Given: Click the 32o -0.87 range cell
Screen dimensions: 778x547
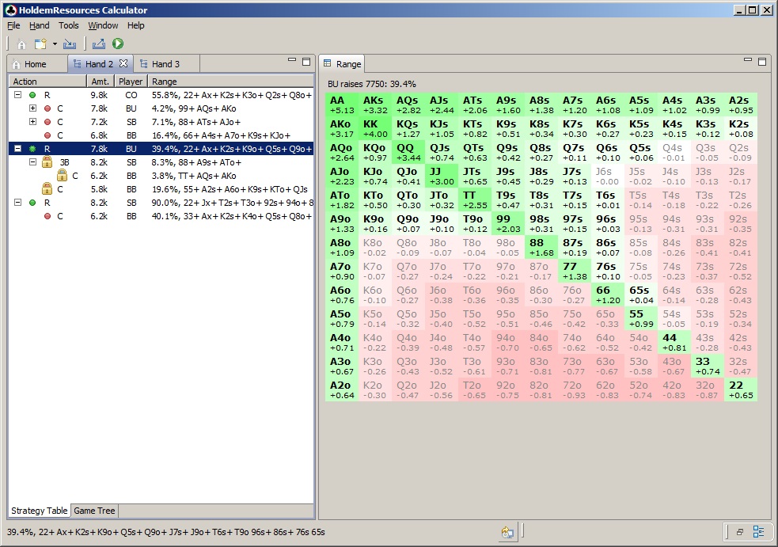Looking at the screenshot, I should 708,389.
